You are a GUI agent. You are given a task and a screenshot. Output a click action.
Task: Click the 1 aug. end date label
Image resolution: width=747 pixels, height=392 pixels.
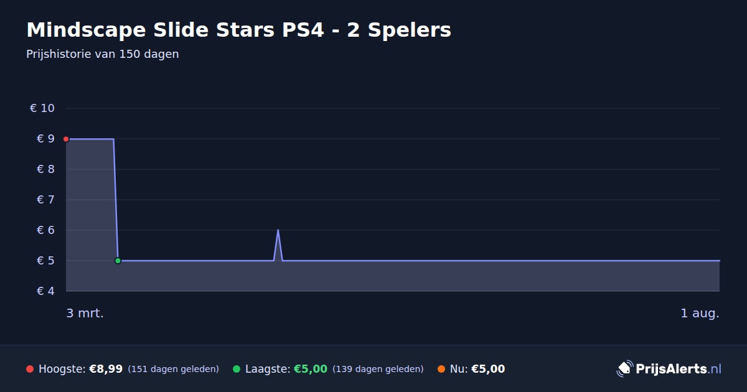tap(700, 313)
